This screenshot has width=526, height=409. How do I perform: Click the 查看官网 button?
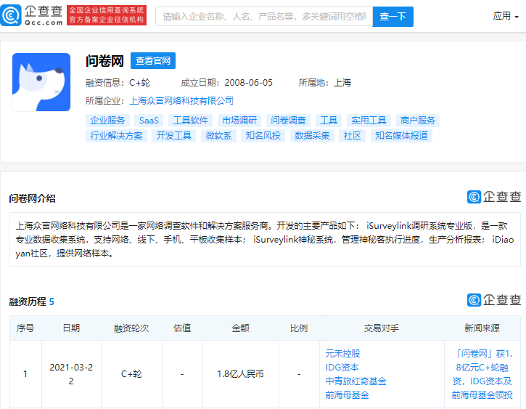point(153,61)
